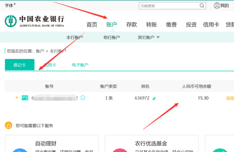234x152 pixels.
Task: Click the 人民币可用余额 column header
Action: 197,86
